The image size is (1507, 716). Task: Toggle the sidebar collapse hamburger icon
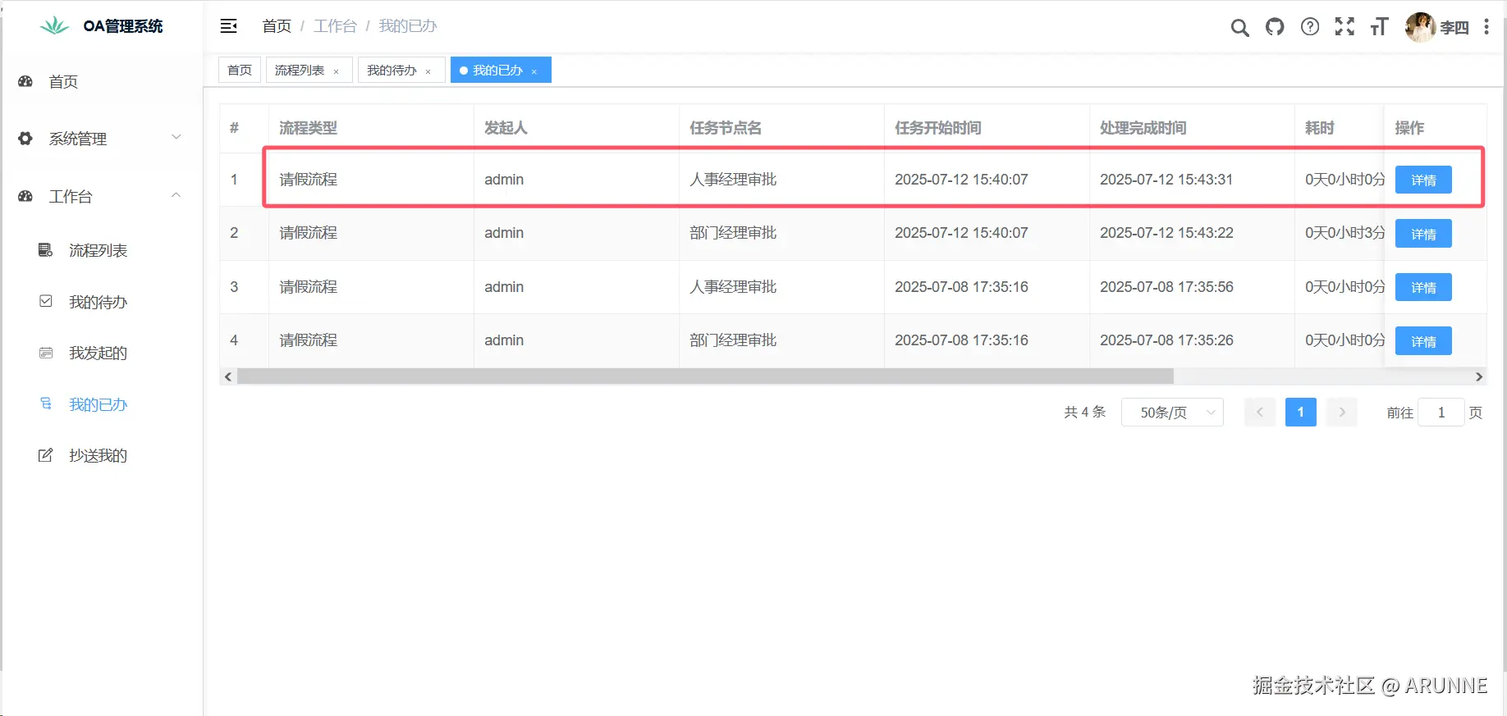[x=229, y=26]
